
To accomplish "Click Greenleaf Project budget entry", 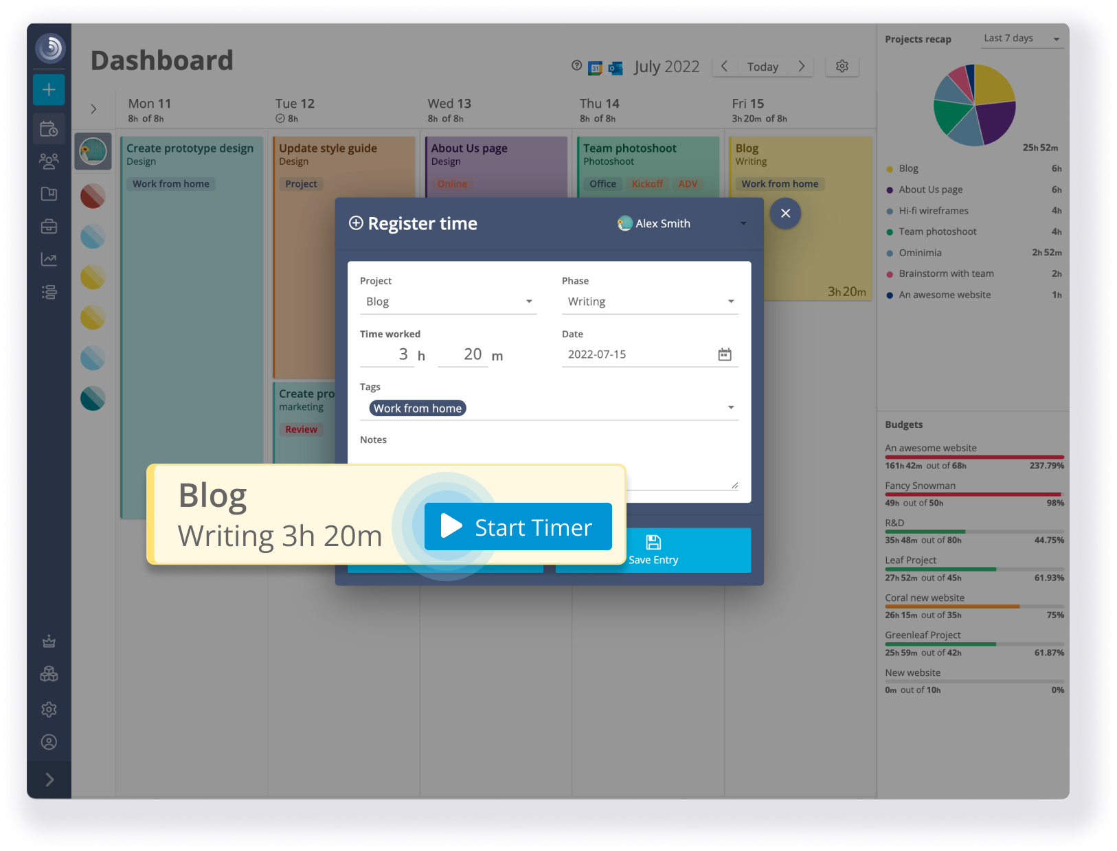I will coord(974,644).
